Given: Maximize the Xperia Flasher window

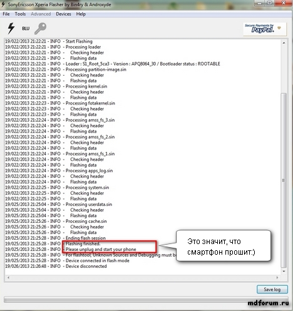Looking at the screenshot, I should 269,3.
